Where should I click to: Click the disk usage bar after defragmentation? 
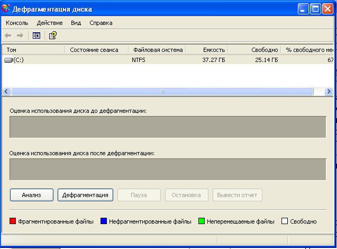[x=168, y=170]
